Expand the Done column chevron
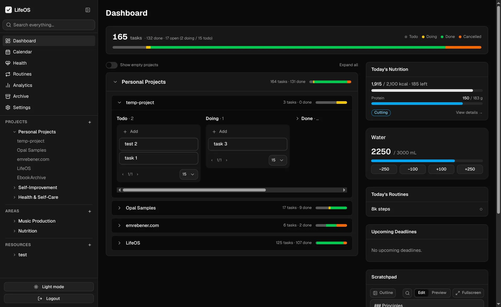The height and width of the screenshot is (307, 501). [x=297, y=118]
